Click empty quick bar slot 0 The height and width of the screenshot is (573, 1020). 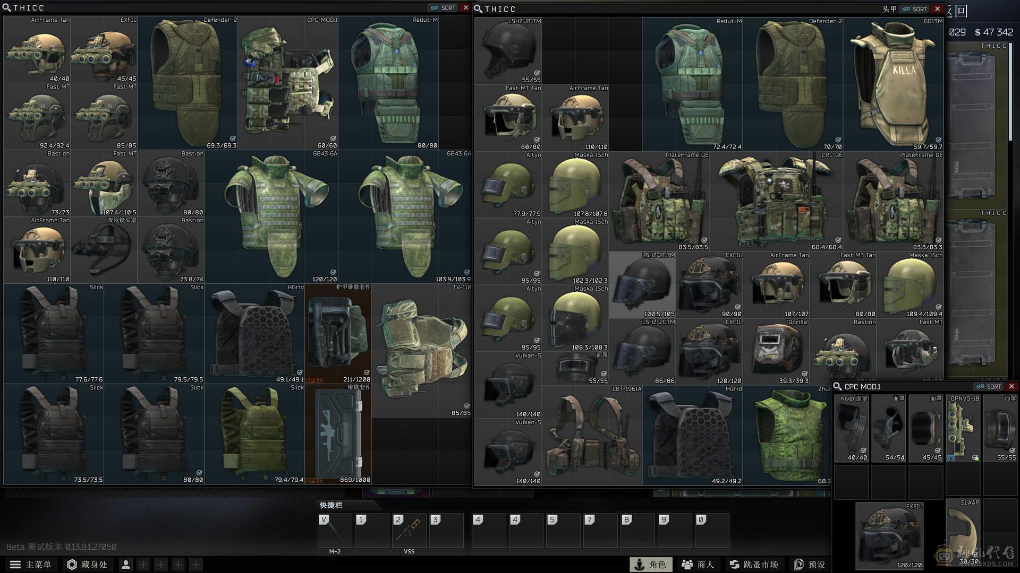tap(712, 531)
